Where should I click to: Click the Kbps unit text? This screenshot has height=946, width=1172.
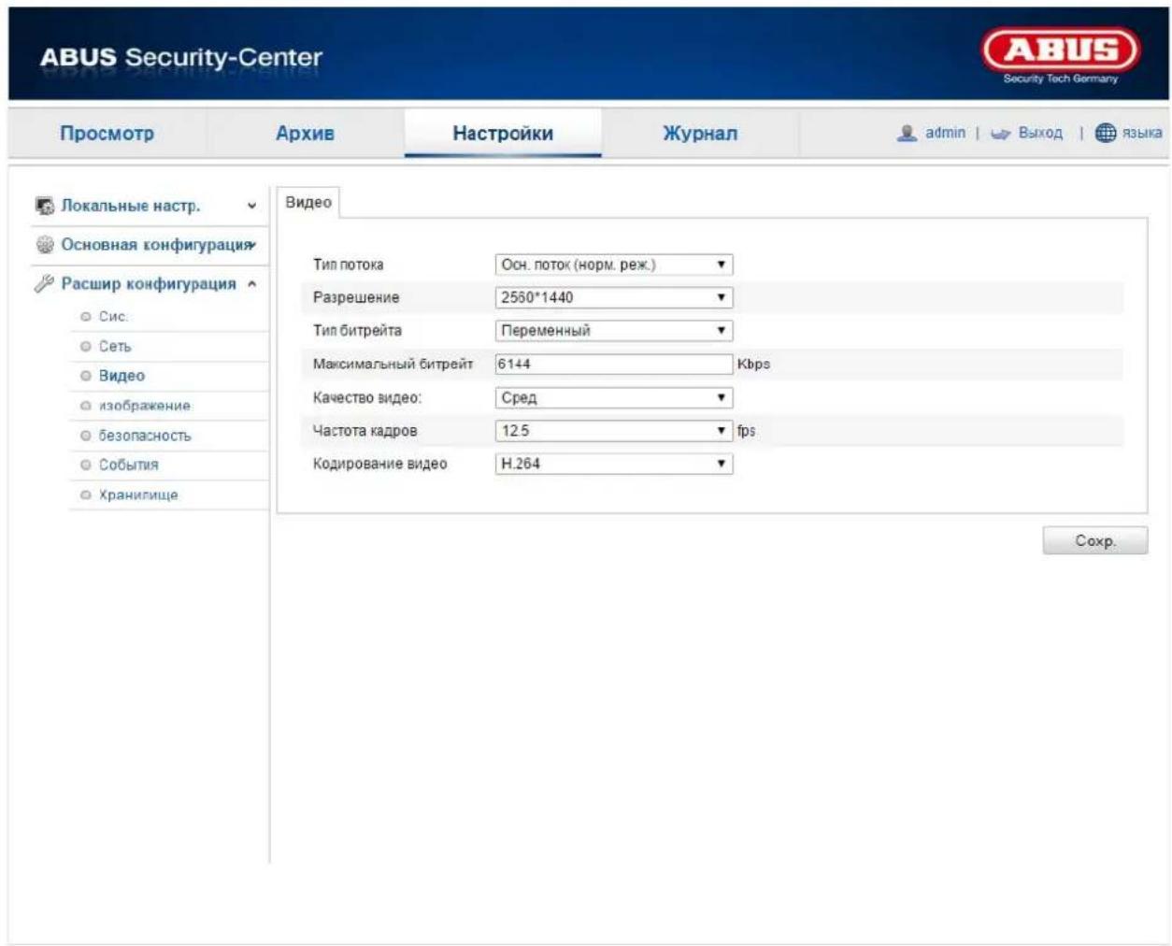[x=753, y=364]
